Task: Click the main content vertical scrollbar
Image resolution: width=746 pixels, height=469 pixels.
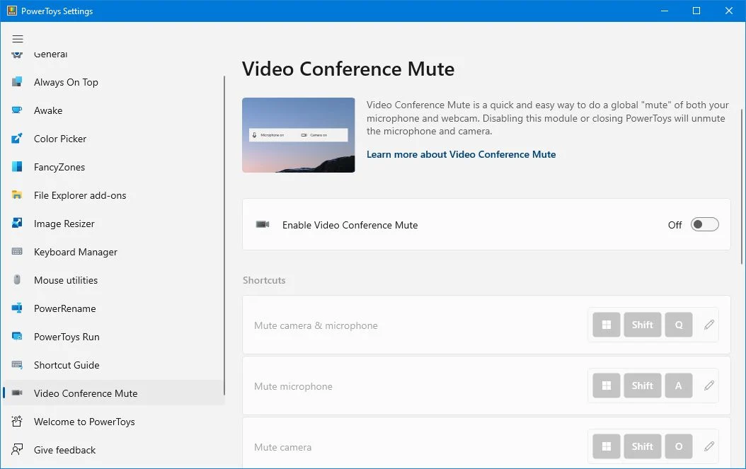Action: click(741, 187)
